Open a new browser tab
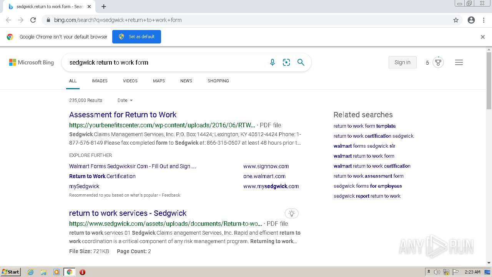The width and height of the screenshot is (492, 277). click(x=104, y=7)
